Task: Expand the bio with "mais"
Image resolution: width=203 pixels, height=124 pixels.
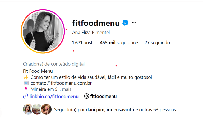Action: 67,89
